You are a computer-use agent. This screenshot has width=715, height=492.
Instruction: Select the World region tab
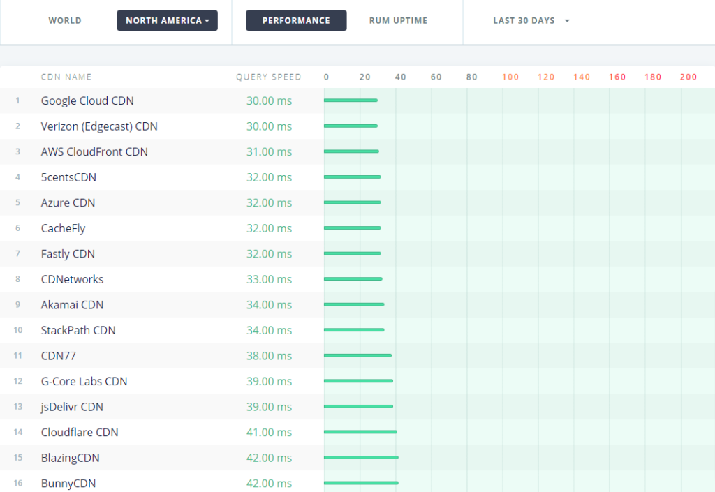click(x=65, y=20)
